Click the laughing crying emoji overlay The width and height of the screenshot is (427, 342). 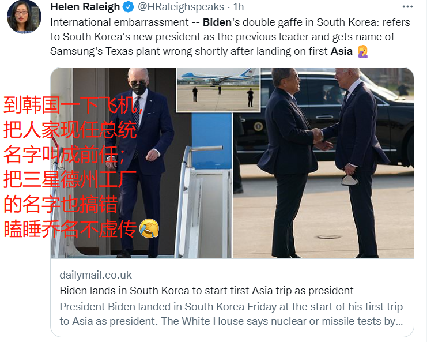tap(149, 228)
